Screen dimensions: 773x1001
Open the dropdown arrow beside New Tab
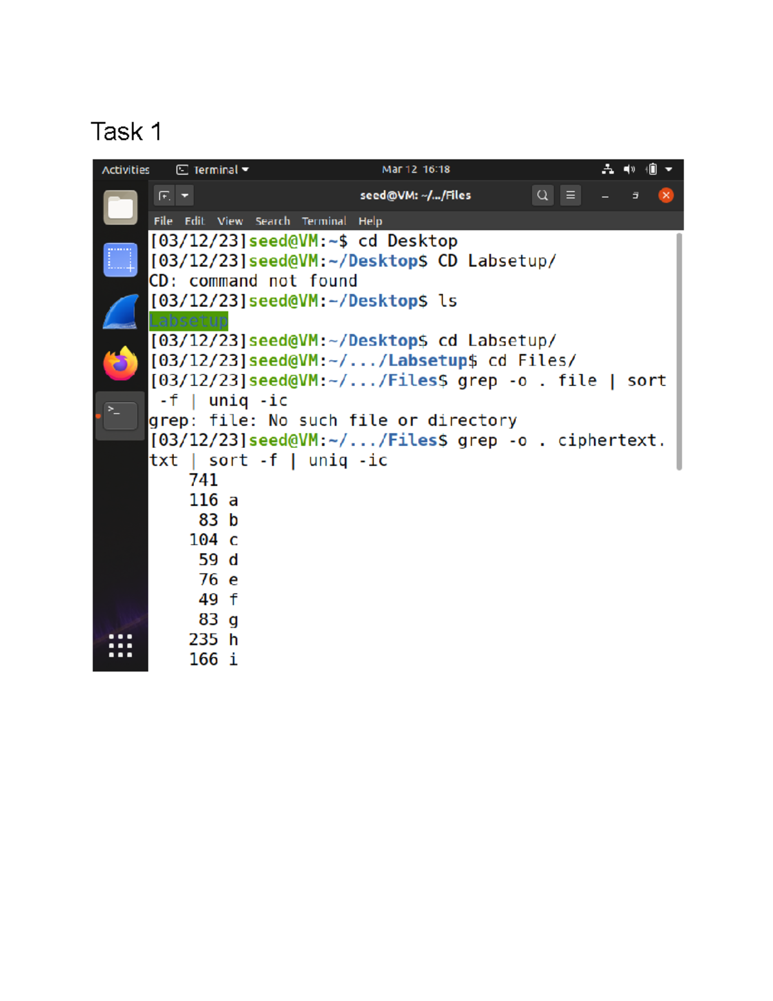[x=185, y=195]
